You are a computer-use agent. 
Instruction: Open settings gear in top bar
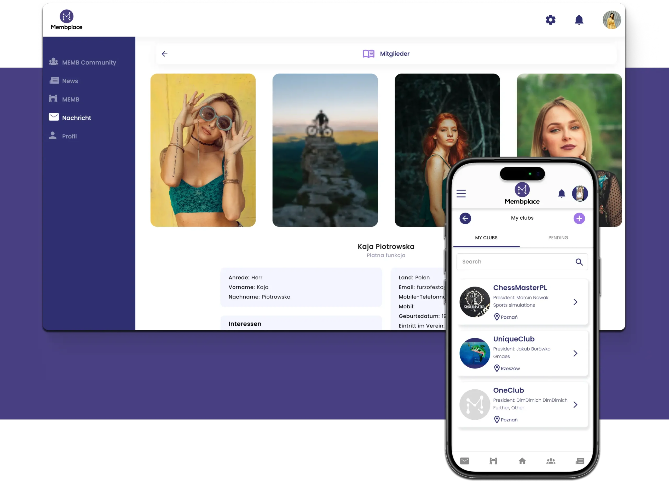550,20
